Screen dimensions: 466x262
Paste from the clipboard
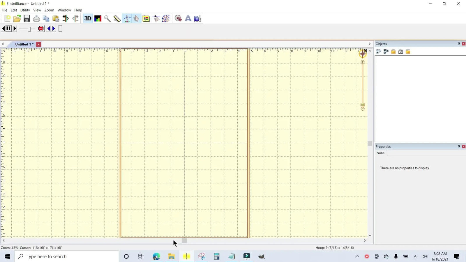click(56, 19)
